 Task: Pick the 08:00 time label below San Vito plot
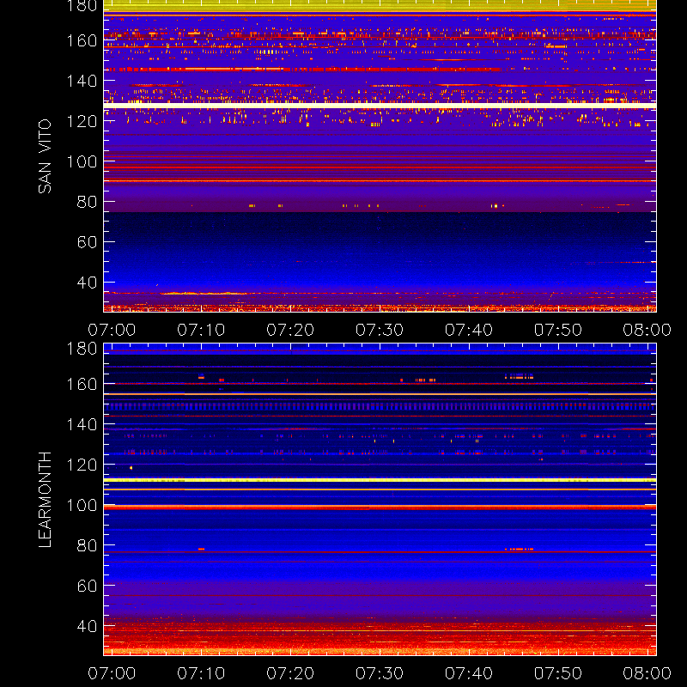(647, 330)
